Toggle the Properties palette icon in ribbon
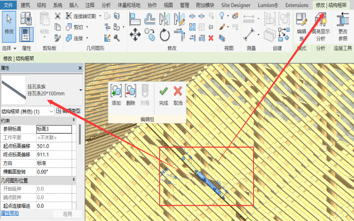Screen dimensions: 354x221 (x=26, y=34)
